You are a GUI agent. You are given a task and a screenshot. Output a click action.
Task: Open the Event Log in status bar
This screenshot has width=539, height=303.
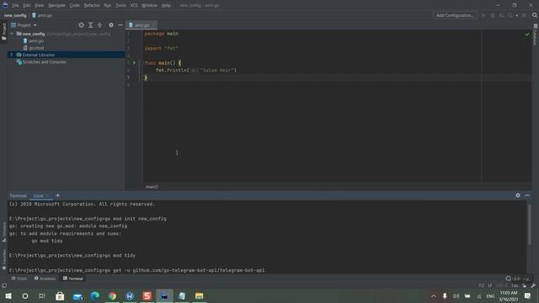(x=518, y=279)
